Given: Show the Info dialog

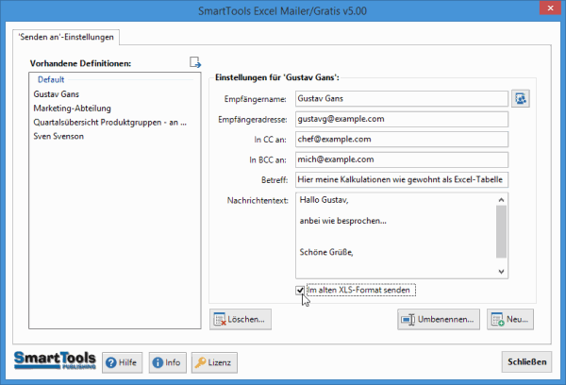Looking at the screenshot, I should 168,362.
